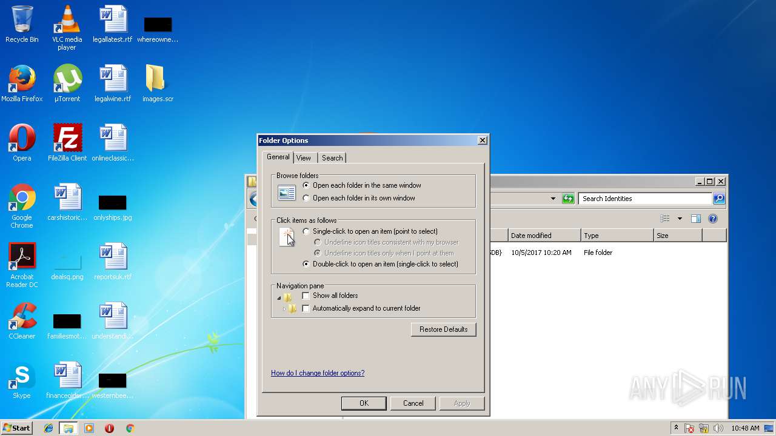Screen dimensions: 776x436
Task: Select the carshistoric document icon
Action: (67, 202)
